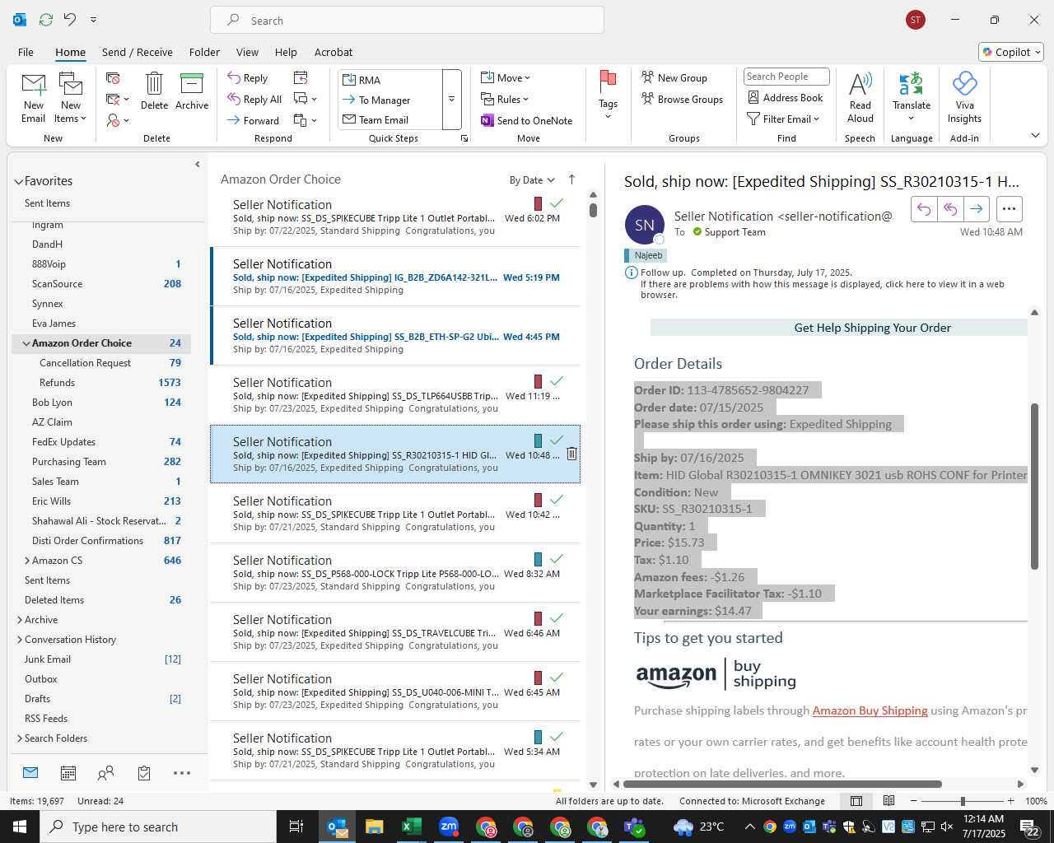Open the Folder tab
Image resolution: width=1054 pixels, height=843 pixels.
coord(204,52)
